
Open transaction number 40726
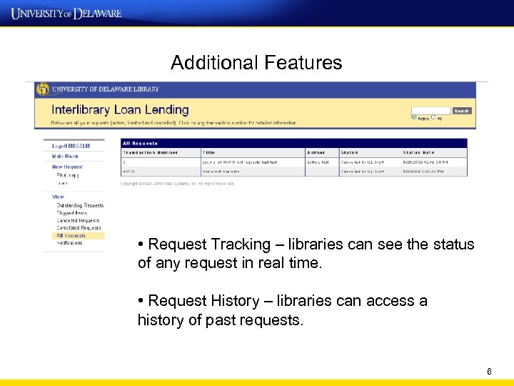[x=128, y=172]
